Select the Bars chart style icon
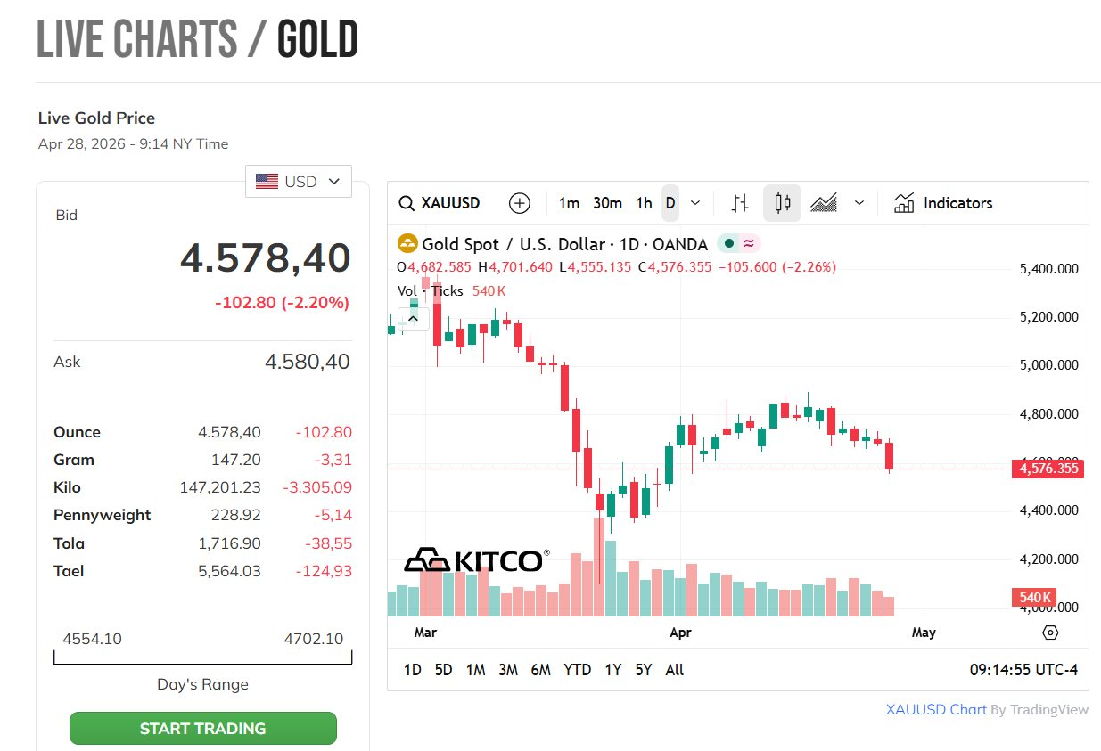Screen dimensions: 1101x751 tap(740, 203)
